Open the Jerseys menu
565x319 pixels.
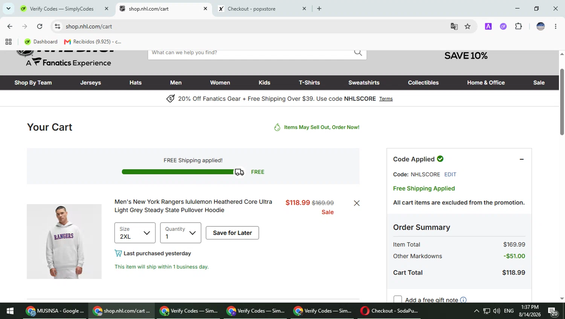point(90,82)
